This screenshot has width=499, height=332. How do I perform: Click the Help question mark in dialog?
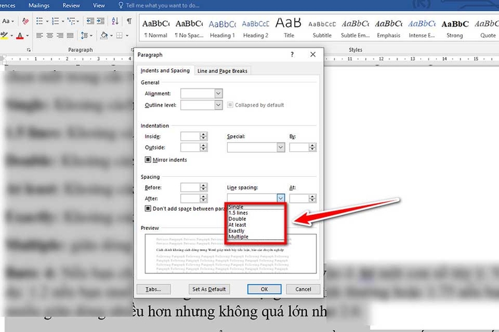click(x=292, y=54)
